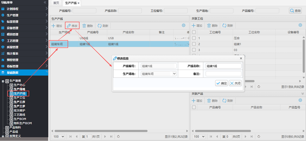The width and height of the screenshot is (306, 141).
Task: Click 删除 in 生产产线 toolbar
Action: pos(88,26)
